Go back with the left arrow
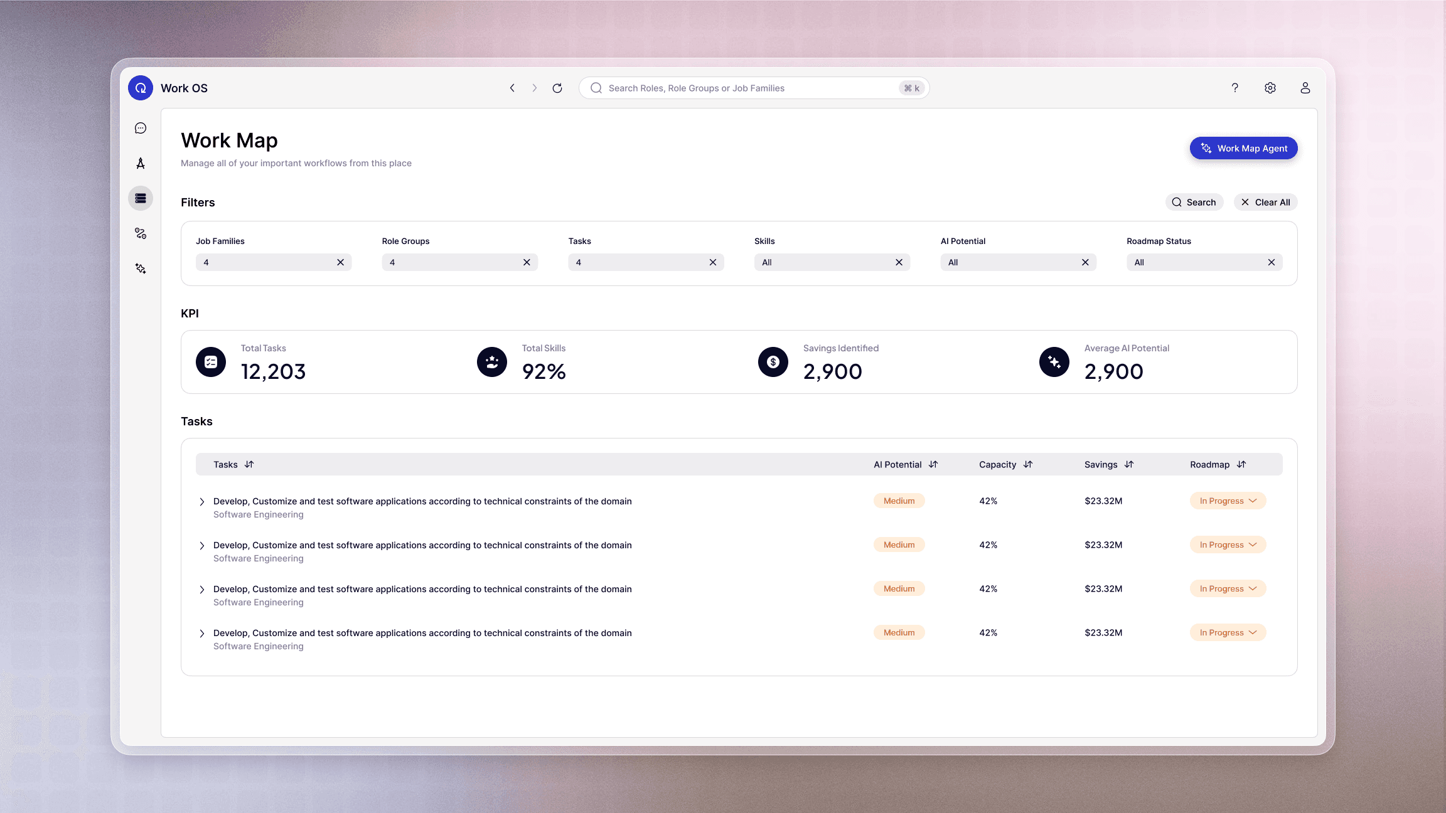The height and width of the screenshot is (813, 1446). [512, 88]
